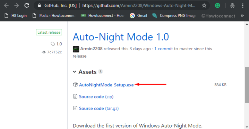The width and height of the screenshot is (249, 129).
Task: Click zip file icon beside Source code (zip)
Action: [x=75, y=96]
